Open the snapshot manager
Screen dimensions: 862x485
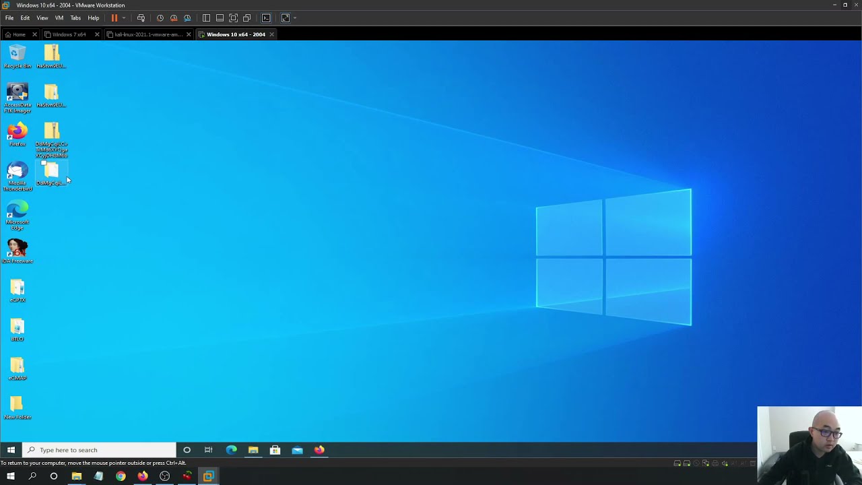coord(187,18)
